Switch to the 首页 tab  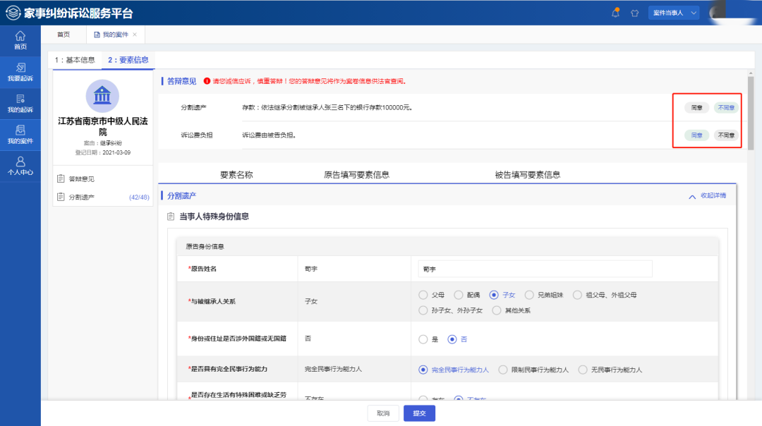point(64,35)
